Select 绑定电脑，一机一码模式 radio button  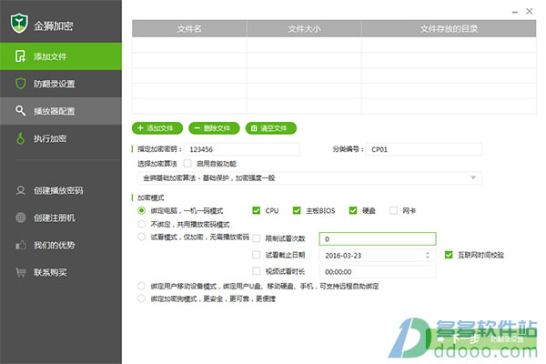coord(141,210)
